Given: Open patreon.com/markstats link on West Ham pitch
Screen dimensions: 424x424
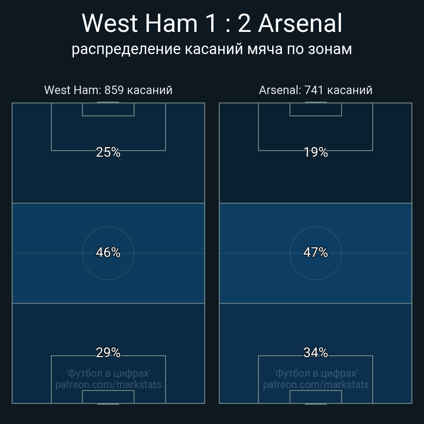Looking at the screenshot, I should (108, 384).
